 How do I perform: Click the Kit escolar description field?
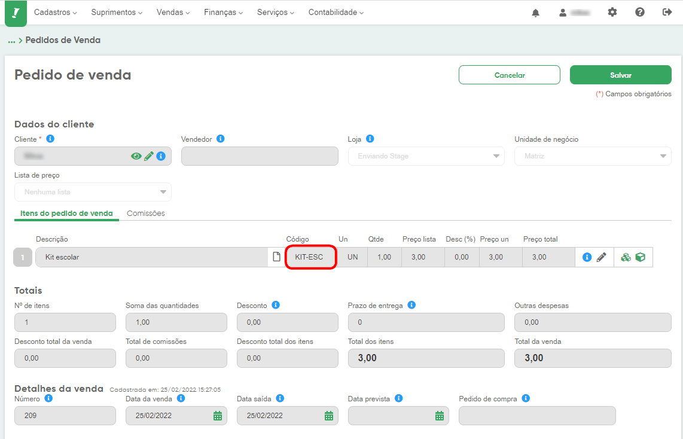point(152,257)
